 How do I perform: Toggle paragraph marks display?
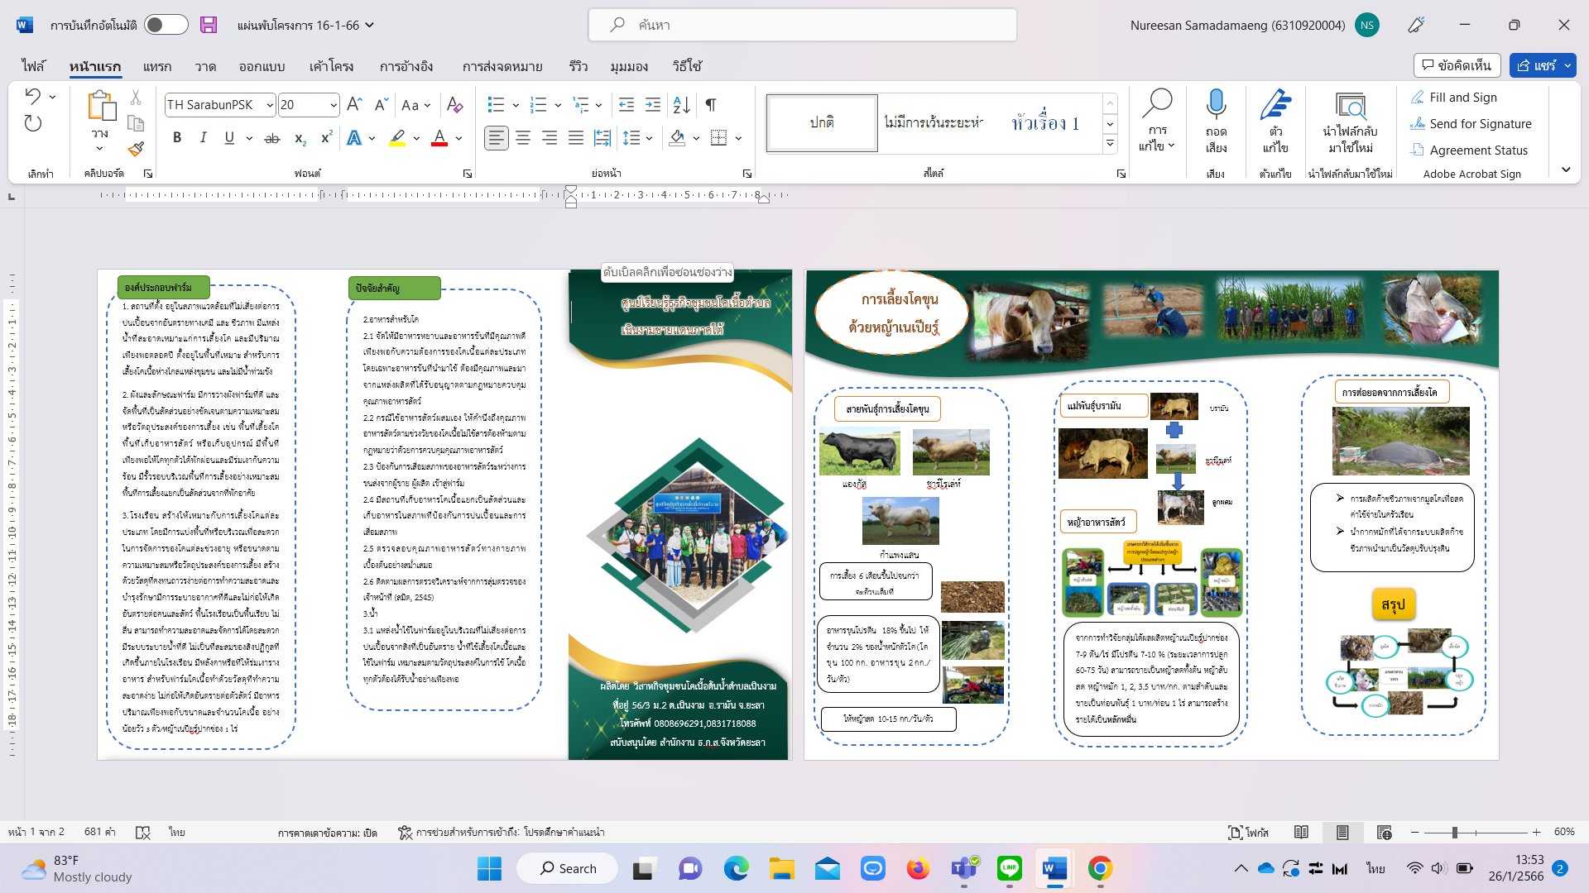(711, 105)
